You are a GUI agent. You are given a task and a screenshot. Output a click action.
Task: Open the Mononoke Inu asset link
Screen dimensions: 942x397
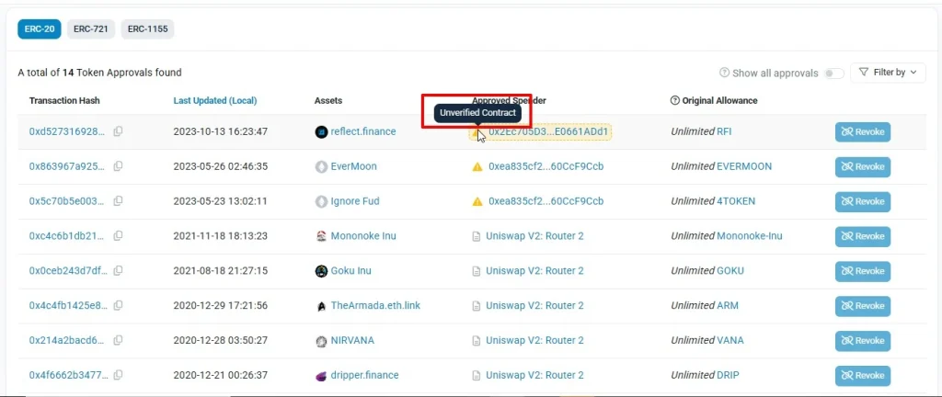coord(363,235)
